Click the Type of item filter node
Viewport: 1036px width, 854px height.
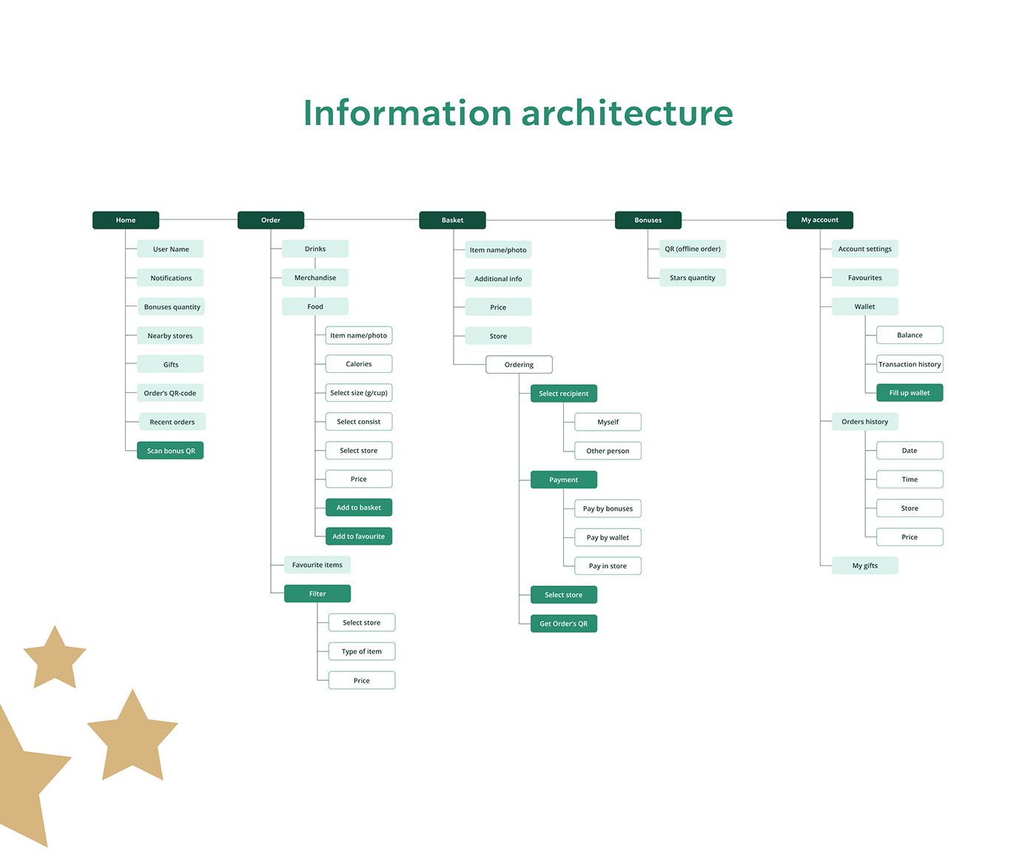pos(361,651)
